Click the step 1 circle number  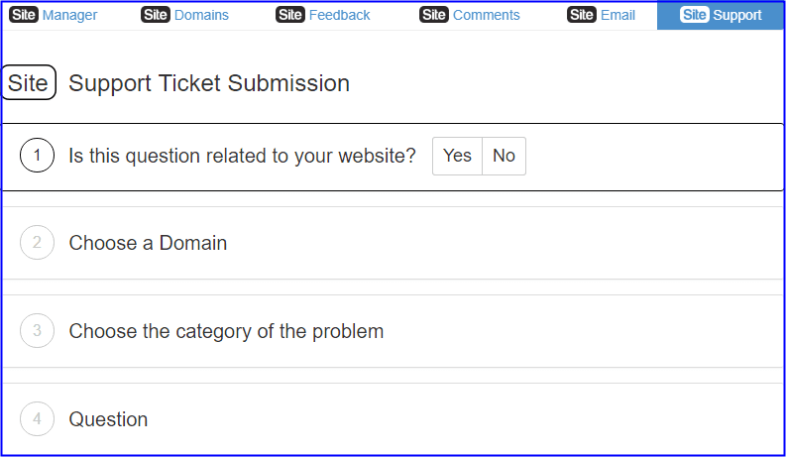point(37,156)
